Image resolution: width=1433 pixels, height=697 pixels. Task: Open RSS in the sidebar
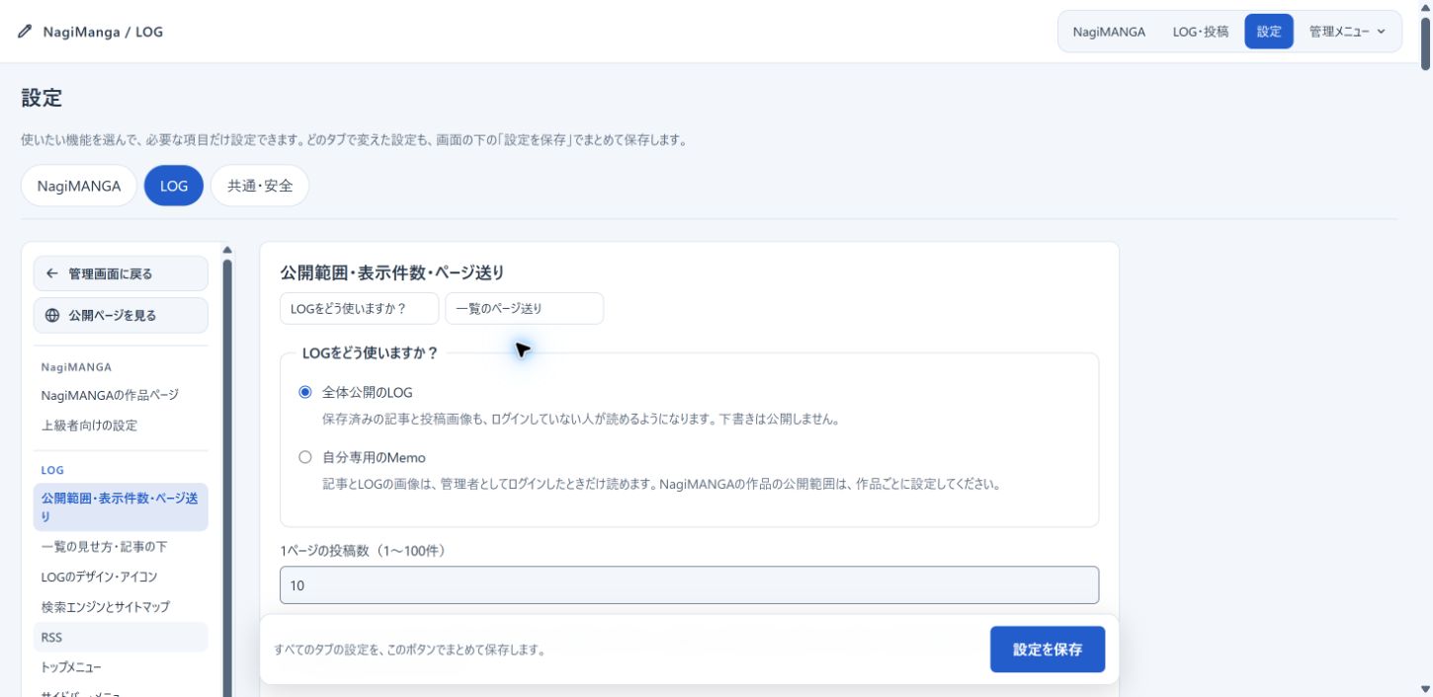[x=121, y=638]
